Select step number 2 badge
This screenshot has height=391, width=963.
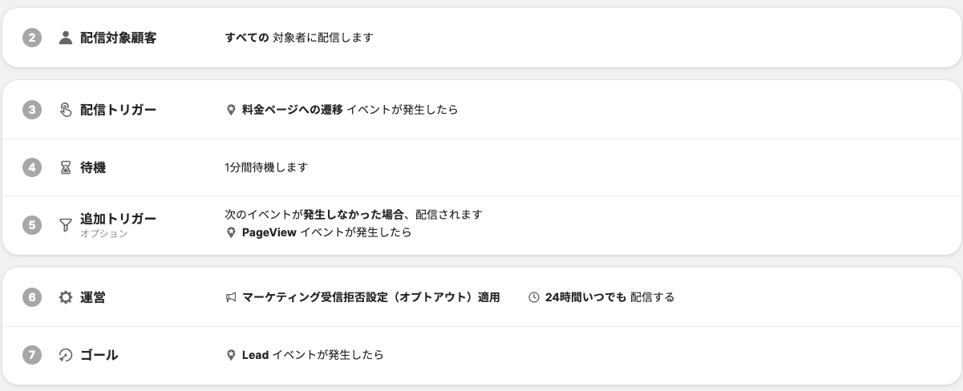point(31,38)
